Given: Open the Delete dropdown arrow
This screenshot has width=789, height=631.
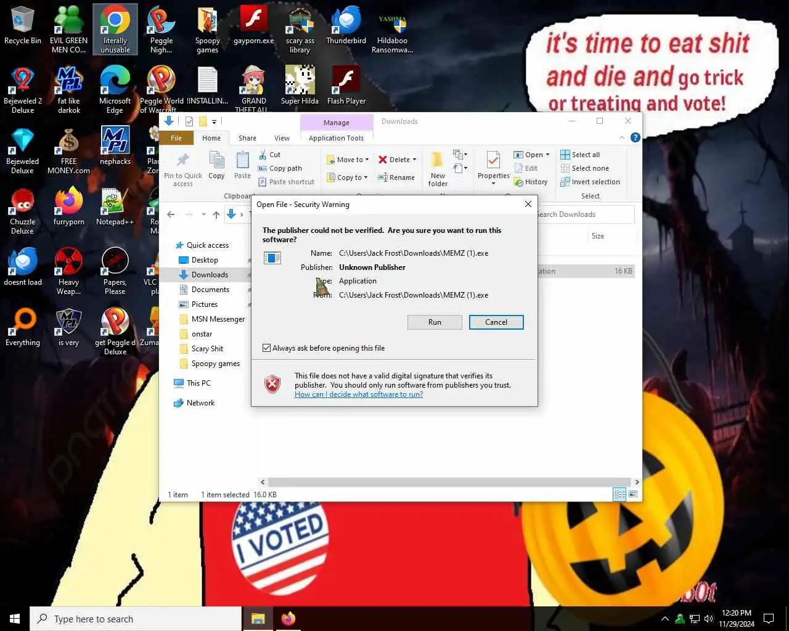Looking at the screenshot, I should [414, 160].
